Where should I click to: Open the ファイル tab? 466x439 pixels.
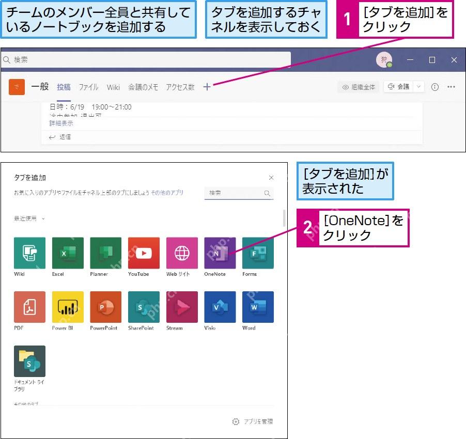click(88, 87)
